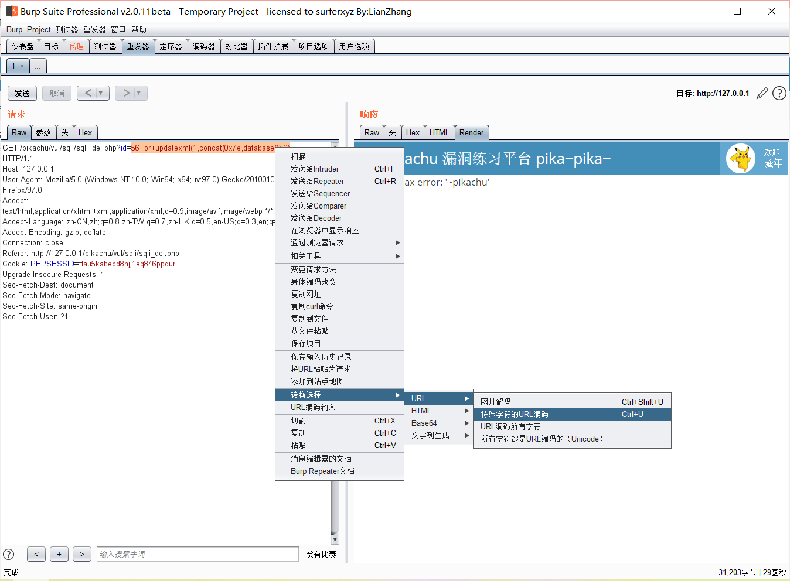The image size is (790, 581).
Task: Select 发送给Repeater menu entry
Action: tap(339, 181)
